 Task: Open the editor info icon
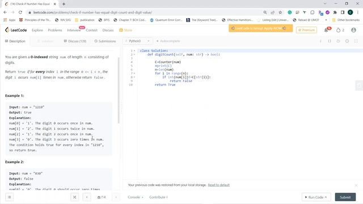tap(320, 41)
